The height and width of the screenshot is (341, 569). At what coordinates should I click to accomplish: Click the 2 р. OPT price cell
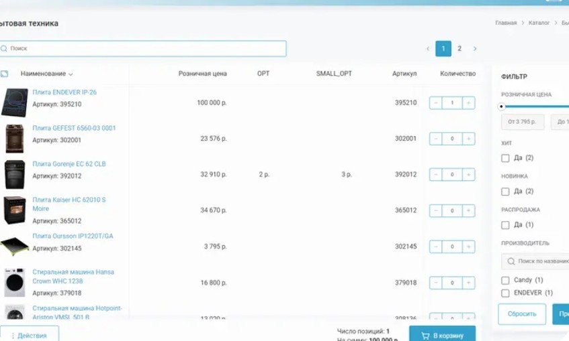pos(264,174)
